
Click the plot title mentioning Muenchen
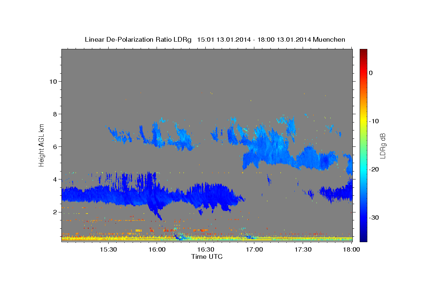(215, 40)
